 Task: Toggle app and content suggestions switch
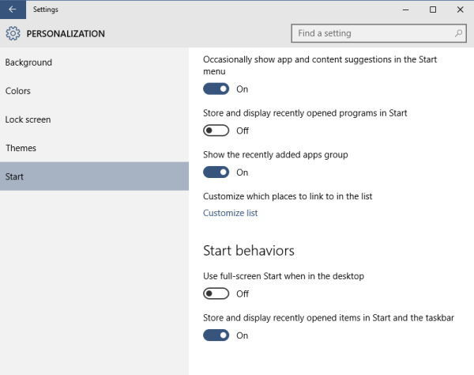coord(216,89)
